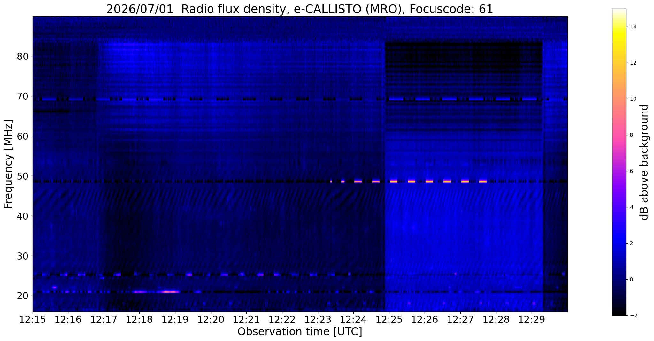Click the 30 MHz frequency tick label
654x341 pixels.
[23, 256]
